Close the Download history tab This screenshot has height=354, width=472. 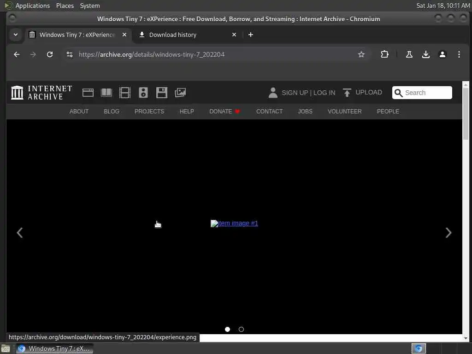(x=234, y=35)
